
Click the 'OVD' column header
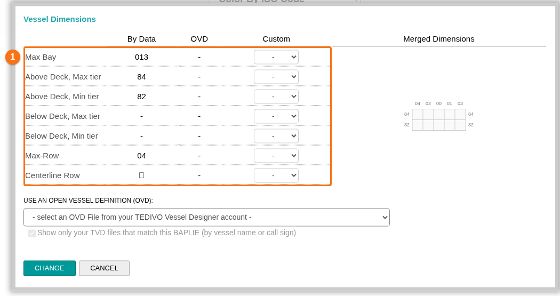(x=199, y=39)
